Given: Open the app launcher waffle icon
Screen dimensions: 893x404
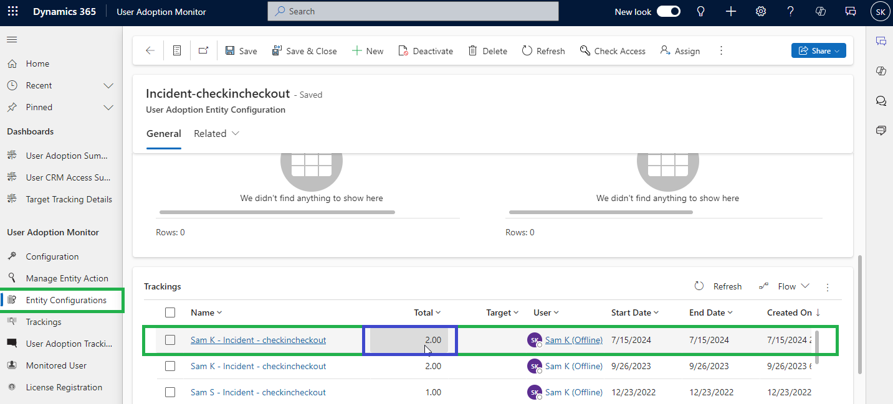Looking at the screenshot, I should click(x=13, y=12).
